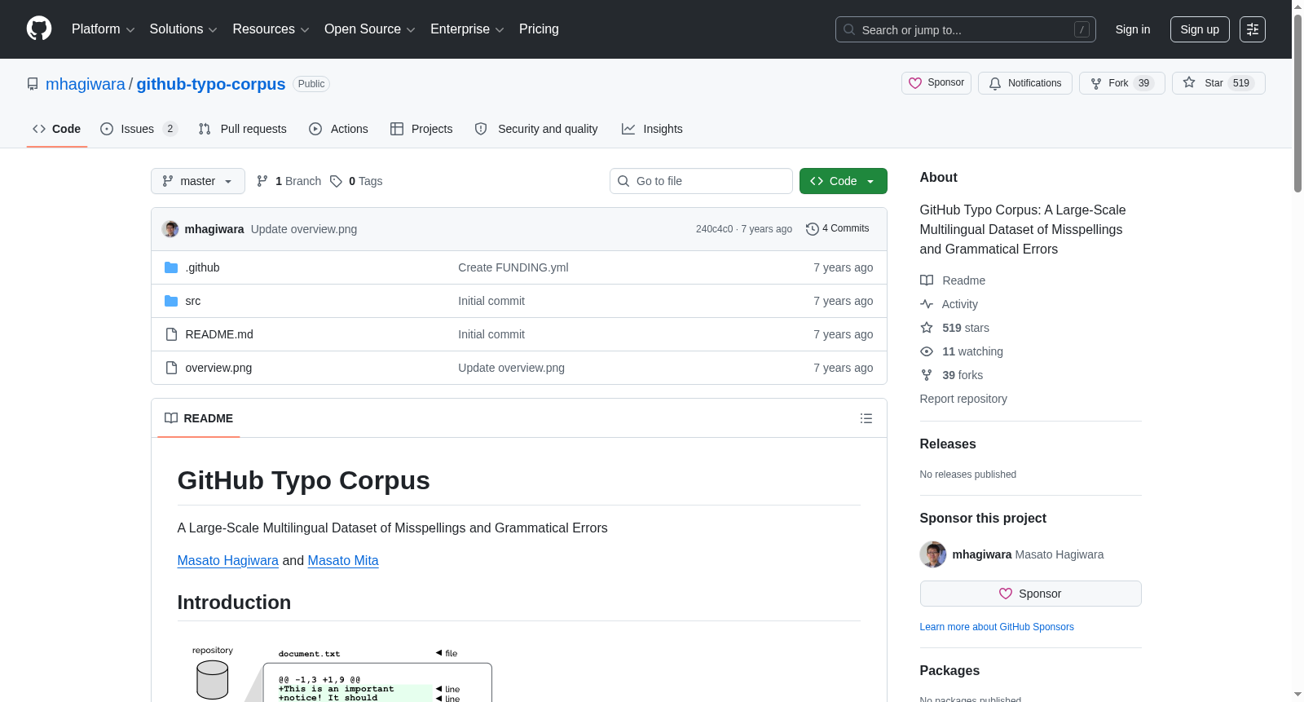Click the Sign in link
This screenshot has width=1304, height=702.
pos(1133,29)
